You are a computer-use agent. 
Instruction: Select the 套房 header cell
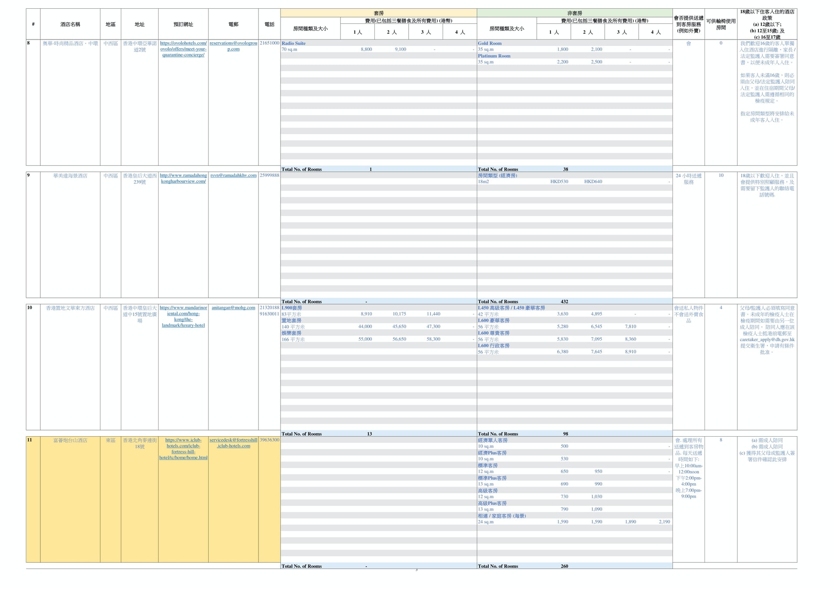click(x=379, y=13)
